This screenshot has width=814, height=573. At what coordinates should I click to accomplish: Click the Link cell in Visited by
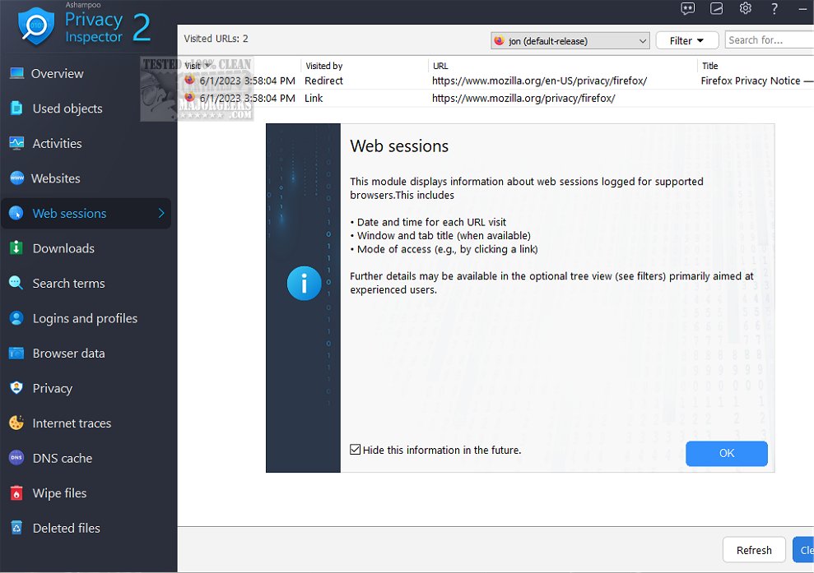(x=314, y=98)
